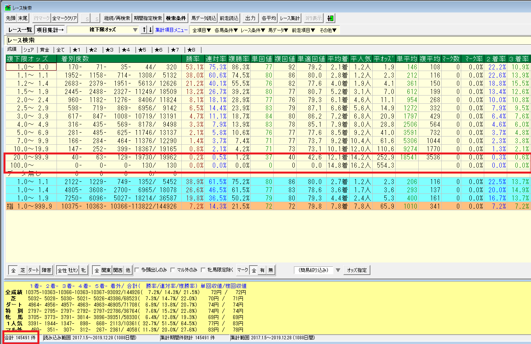Open the 馬データ▼ menu
This screenshot has height=344, width=531.
[278, 30]
